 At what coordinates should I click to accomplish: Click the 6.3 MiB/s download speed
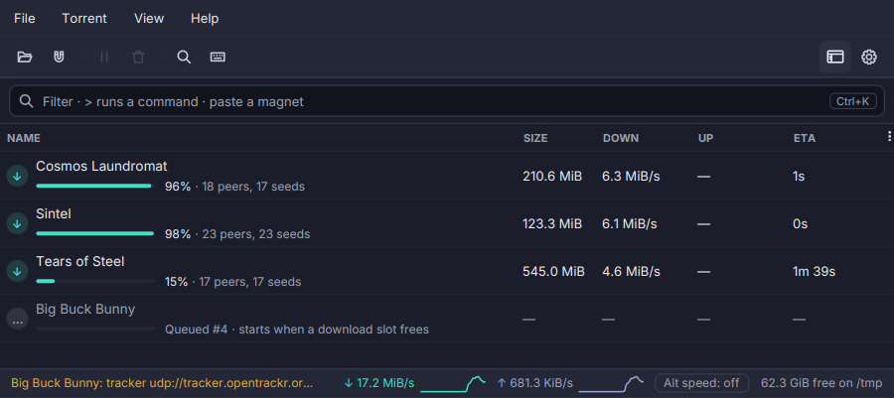tap(631, 177)
